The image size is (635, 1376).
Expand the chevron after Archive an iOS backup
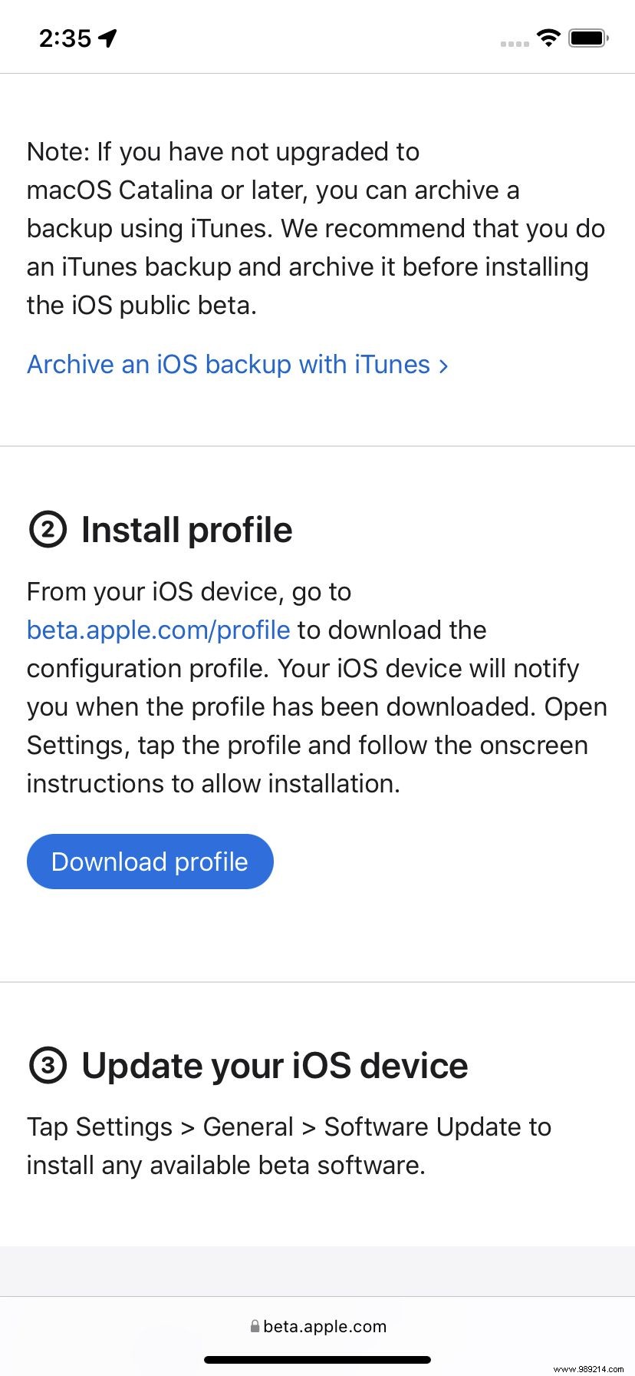click(x=443, y=366)
